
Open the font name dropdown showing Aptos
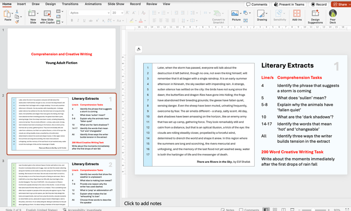tap(89, 13)
